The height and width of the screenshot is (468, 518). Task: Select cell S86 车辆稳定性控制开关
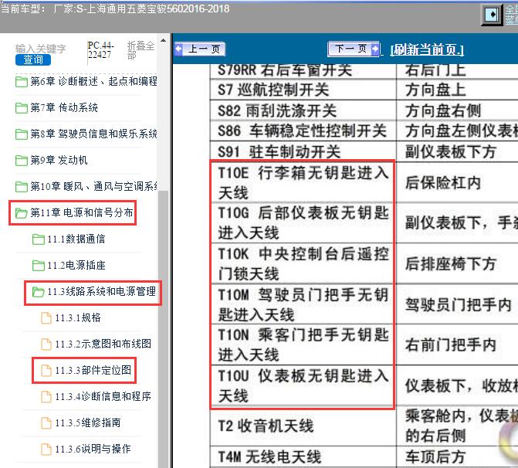click(303, 131)
